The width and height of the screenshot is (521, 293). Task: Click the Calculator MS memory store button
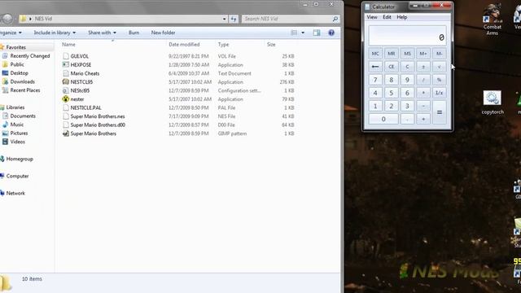pyautogui.click(x=407, y=54)
